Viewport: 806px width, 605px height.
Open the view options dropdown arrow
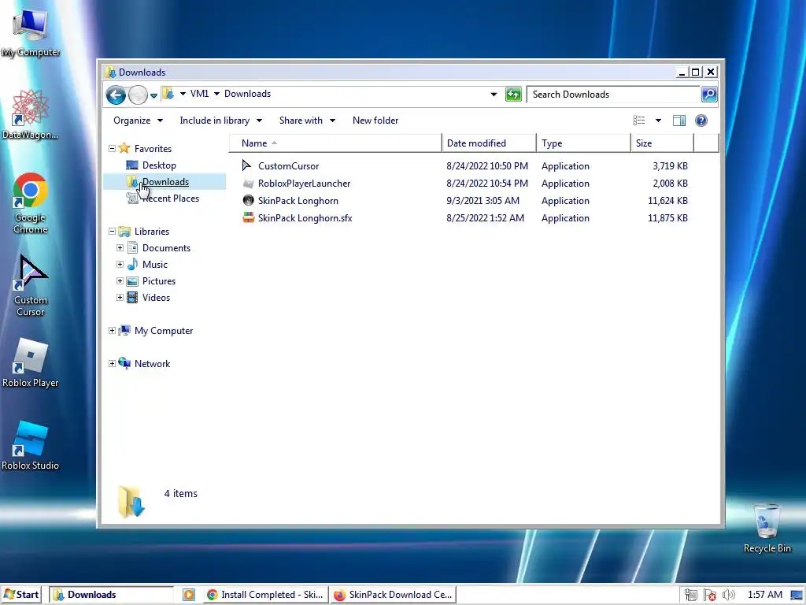(658, 121)
